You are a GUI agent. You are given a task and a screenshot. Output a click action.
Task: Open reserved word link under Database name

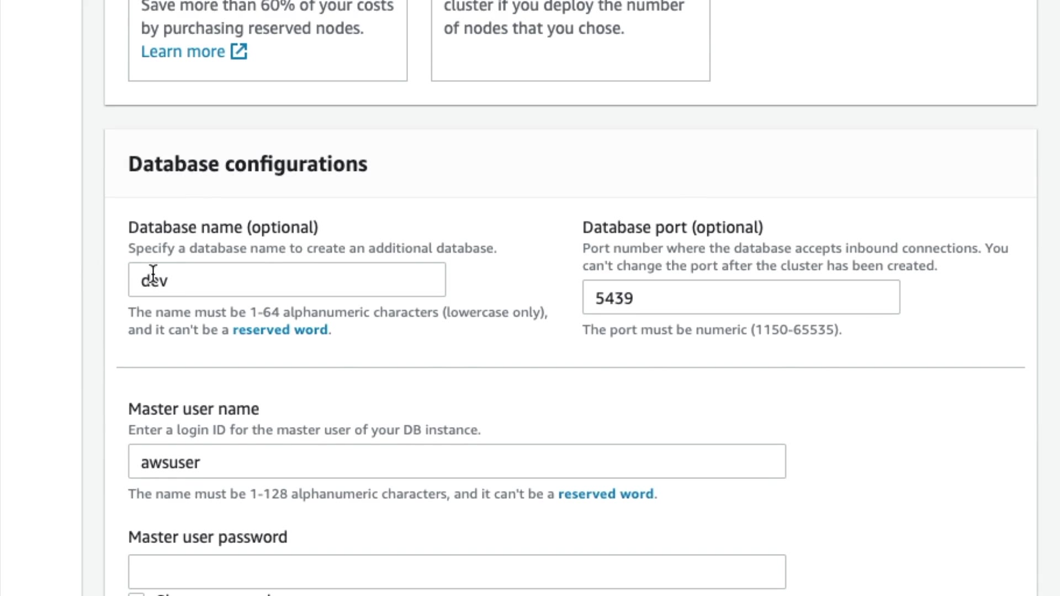[280, 329]
